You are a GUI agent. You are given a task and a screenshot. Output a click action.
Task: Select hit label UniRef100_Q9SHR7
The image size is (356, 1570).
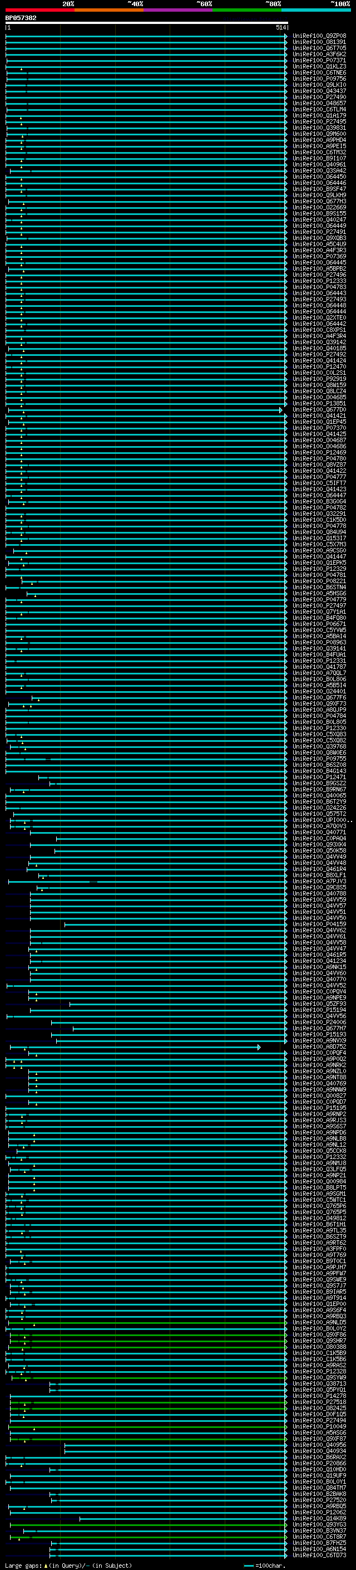(319, 1341)
